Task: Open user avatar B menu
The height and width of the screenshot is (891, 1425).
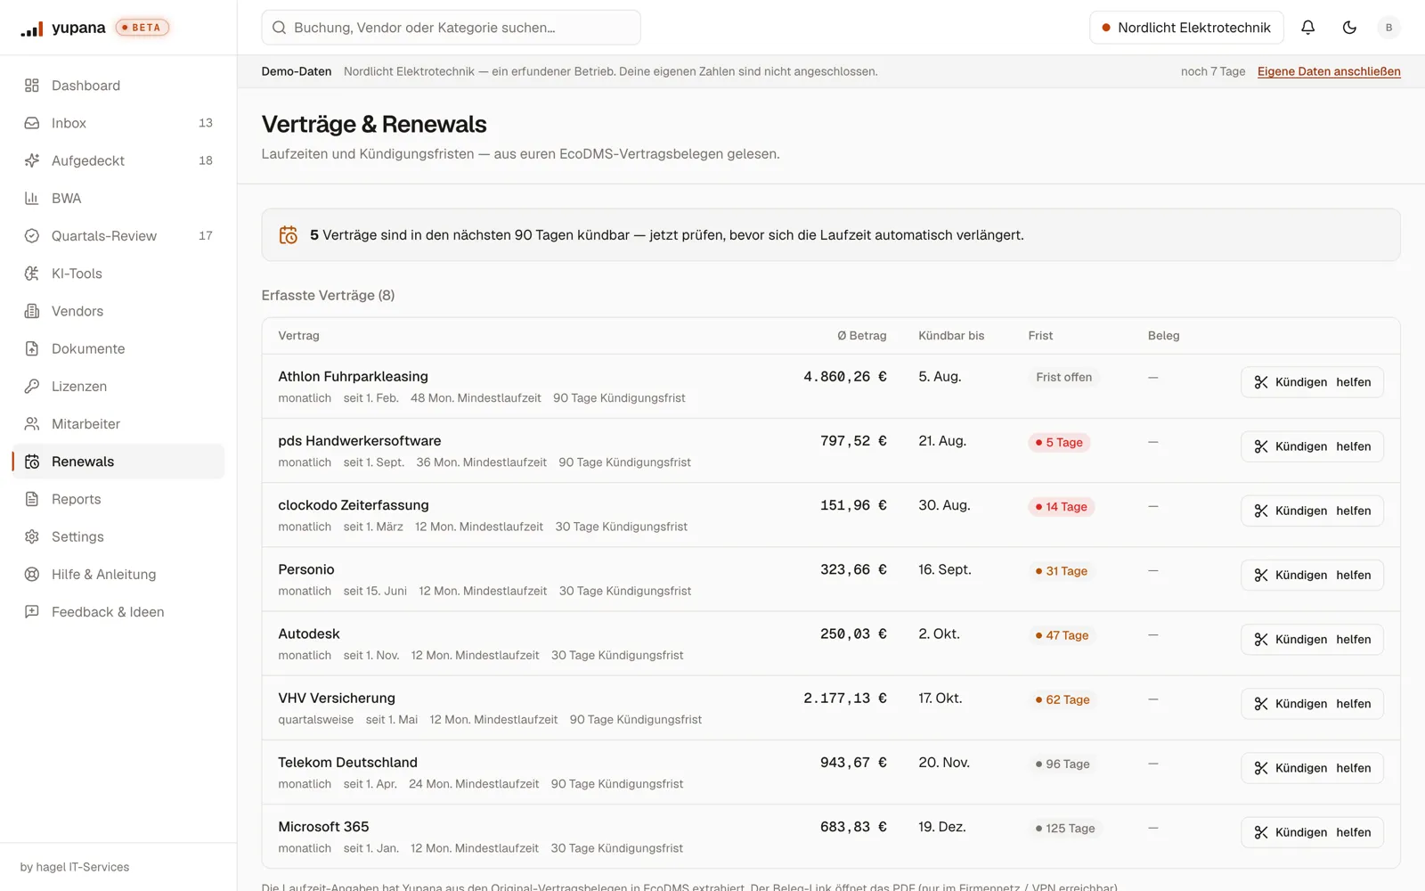Action: click(x=1388, y=28)
